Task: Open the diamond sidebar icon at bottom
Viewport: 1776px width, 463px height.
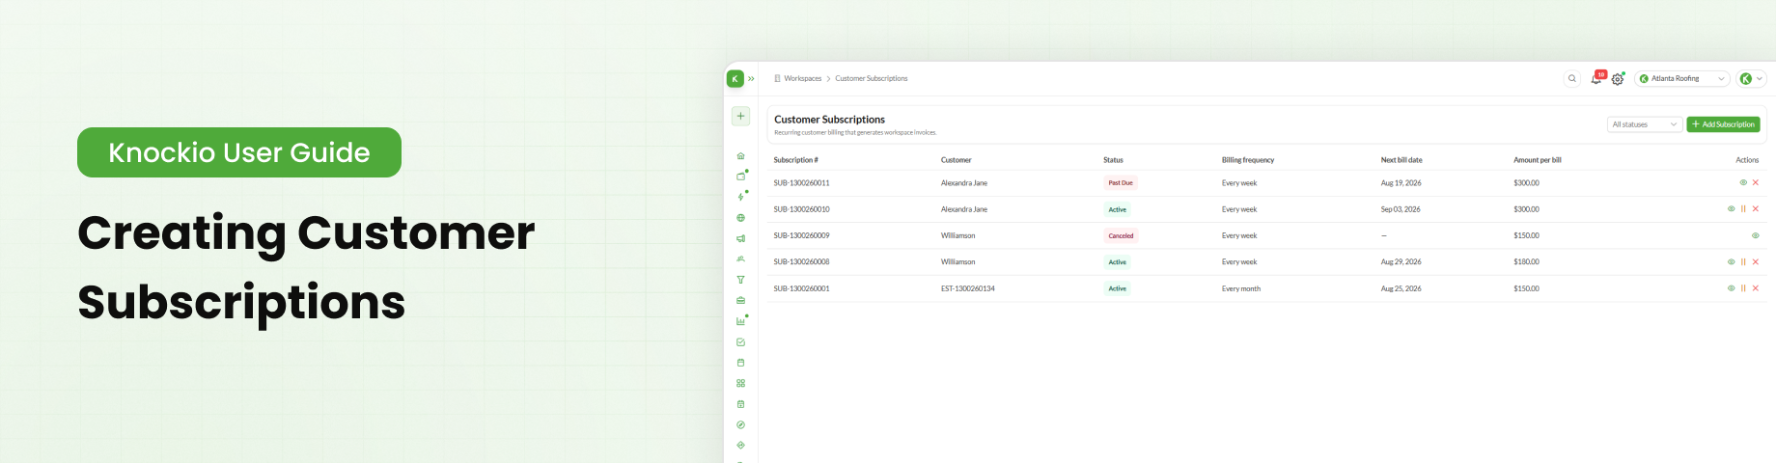Action: pos(740,445)
